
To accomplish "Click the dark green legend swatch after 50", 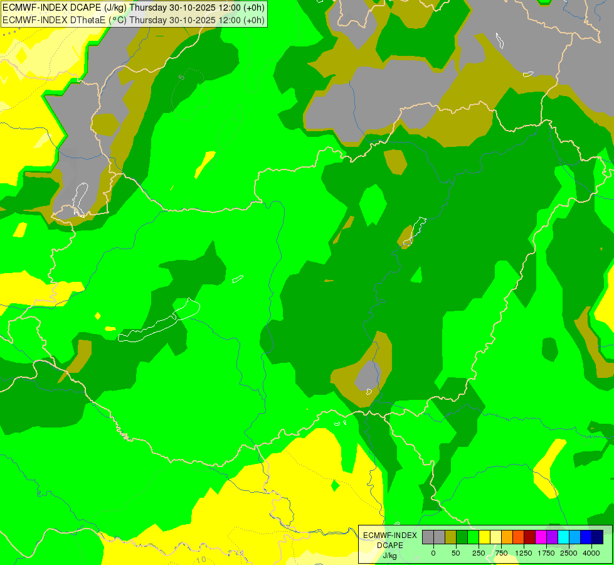I will tap(462, 537).
